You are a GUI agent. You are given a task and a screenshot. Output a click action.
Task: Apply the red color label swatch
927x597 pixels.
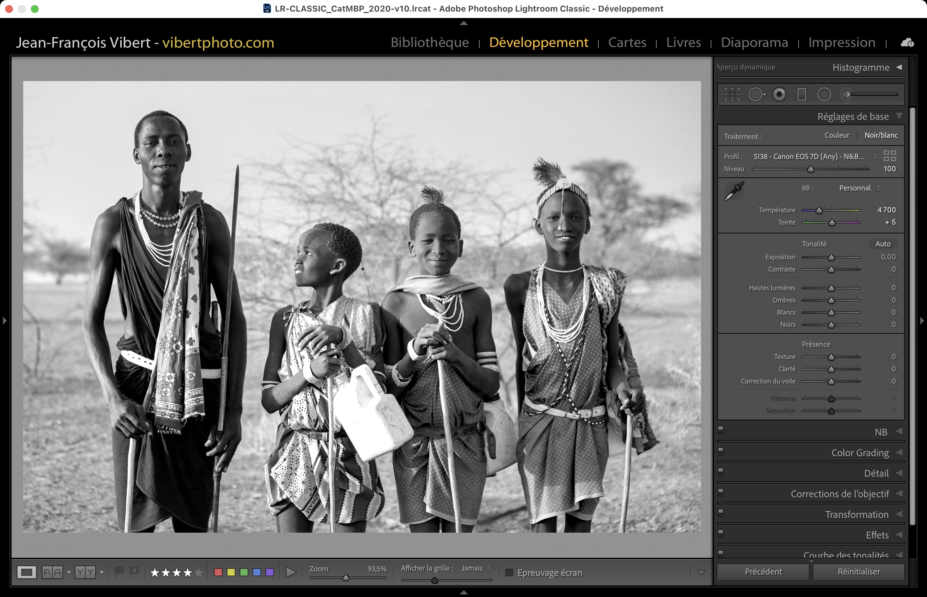coord(218,572)
